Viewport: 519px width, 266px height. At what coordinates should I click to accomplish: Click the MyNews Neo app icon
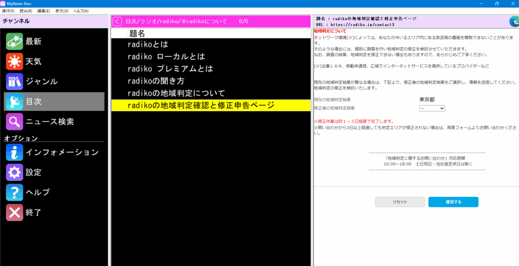click(3, 4)
